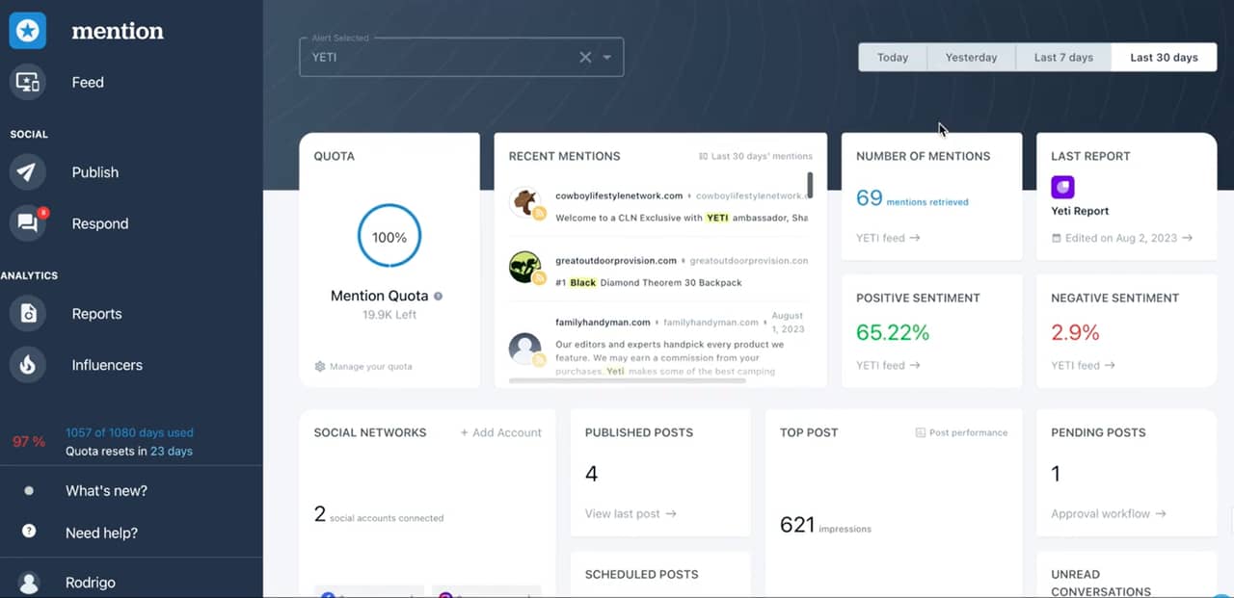Switch to Yesterday time range
The image size is (1234, 598).
[x=971, y=58]
